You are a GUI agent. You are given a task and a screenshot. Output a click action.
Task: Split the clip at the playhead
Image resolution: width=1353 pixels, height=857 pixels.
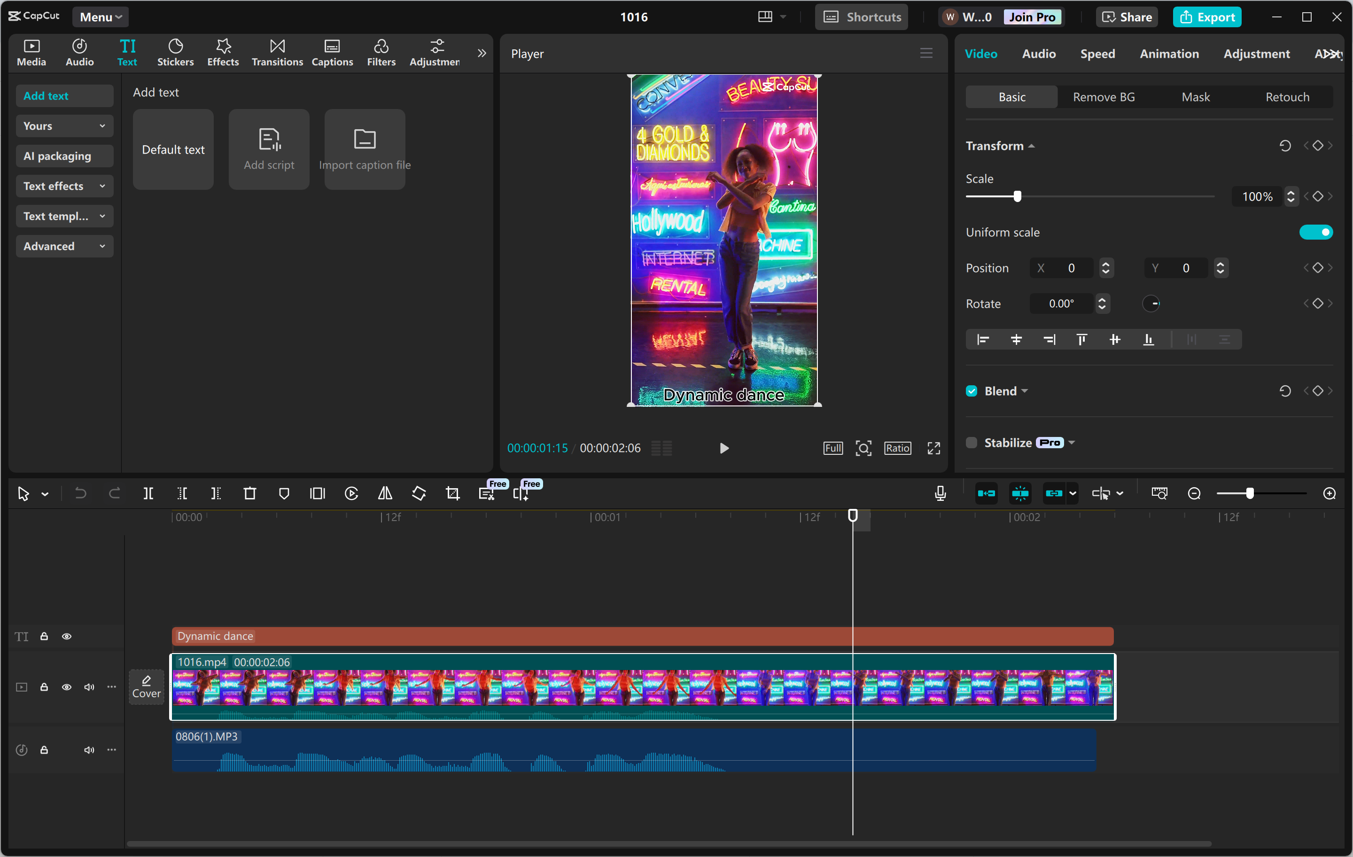tap(149, 493)
